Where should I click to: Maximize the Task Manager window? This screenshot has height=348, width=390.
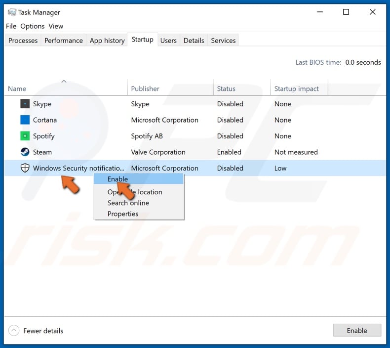click(x=346, y=12)
